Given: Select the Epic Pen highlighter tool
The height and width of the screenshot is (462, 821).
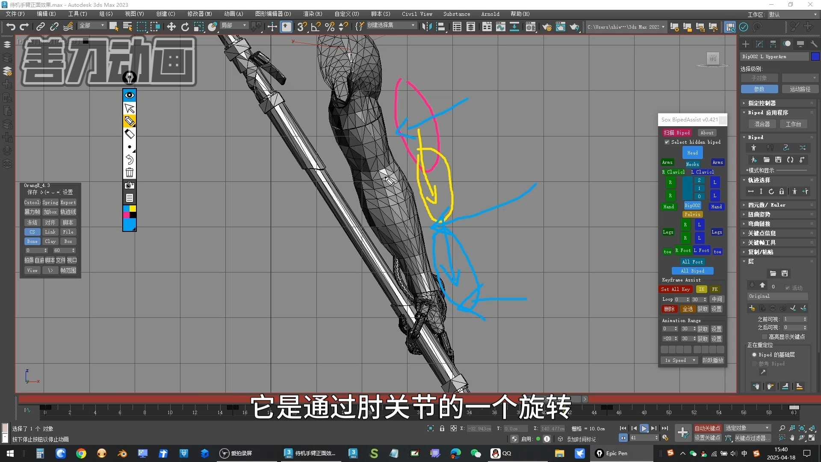Looking at the screenshot, I should coord(130,121).
